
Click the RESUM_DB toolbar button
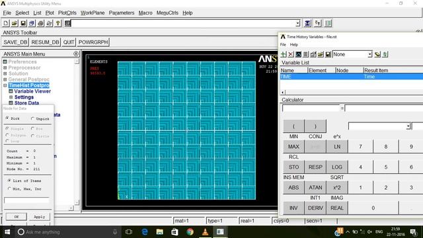pos(45,42)
